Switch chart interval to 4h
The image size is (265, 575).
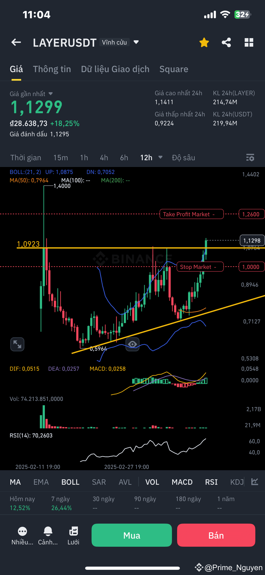pyautogui.click(x=104, y=158)
